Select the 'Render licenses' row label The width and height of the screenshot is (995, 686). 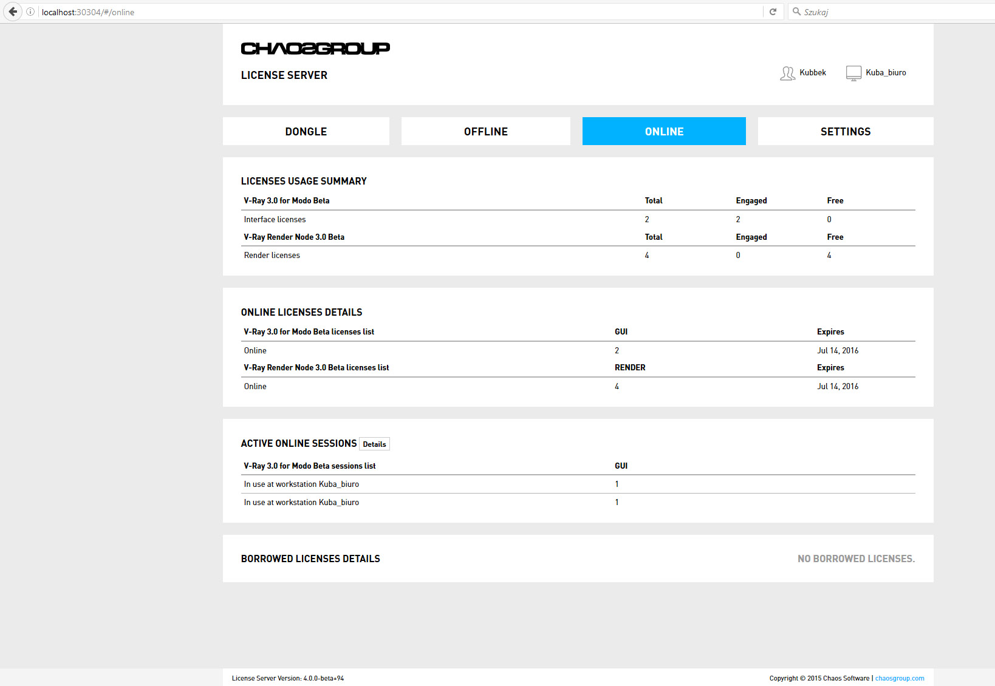click(272, 255)
